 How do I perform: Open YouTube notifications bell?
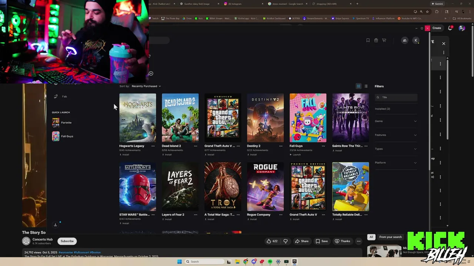450,28
